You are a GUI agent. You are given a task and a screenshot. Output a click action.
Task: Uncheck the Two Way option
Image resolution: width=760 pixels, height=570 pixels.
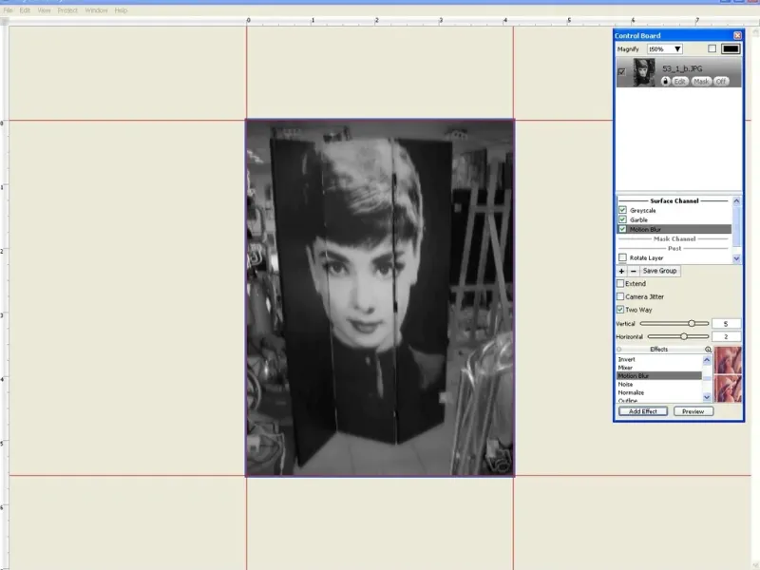click(621, 310)
